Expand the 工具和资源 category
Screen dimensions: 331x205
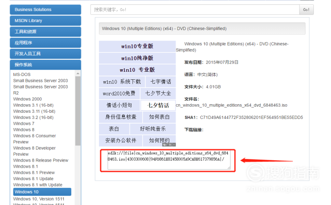(x=45, y=32)
